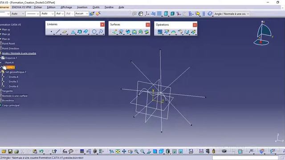Open the first Auto dropdown in top toolbar
This screenshot has width=285, height=160.
(18, 14)
